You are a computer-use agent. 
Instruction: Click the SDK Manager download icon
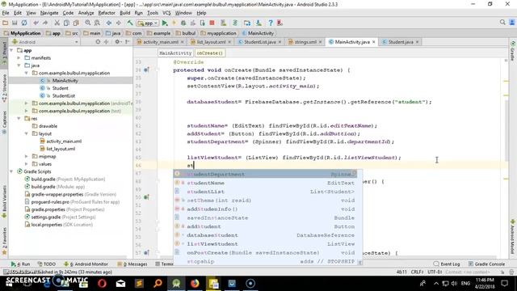click(258, 23)
